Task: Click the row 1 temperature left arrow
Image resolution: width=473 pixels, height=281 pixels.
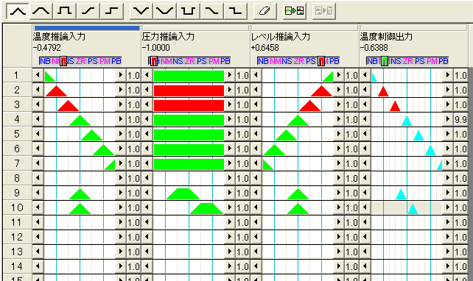Action: 38,75
